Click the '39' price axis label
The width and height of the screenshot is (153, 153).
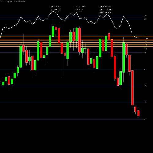coord(145,19)
